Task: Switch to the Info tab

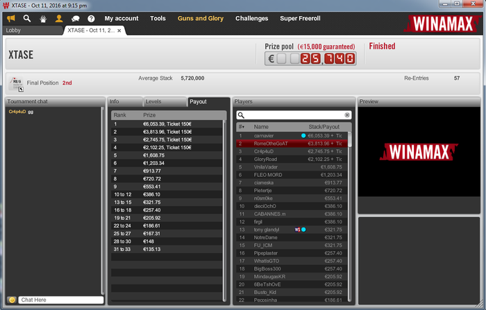Action: pos(125,101)
